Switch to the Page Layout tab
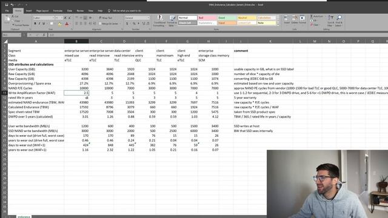 (42, 11)
